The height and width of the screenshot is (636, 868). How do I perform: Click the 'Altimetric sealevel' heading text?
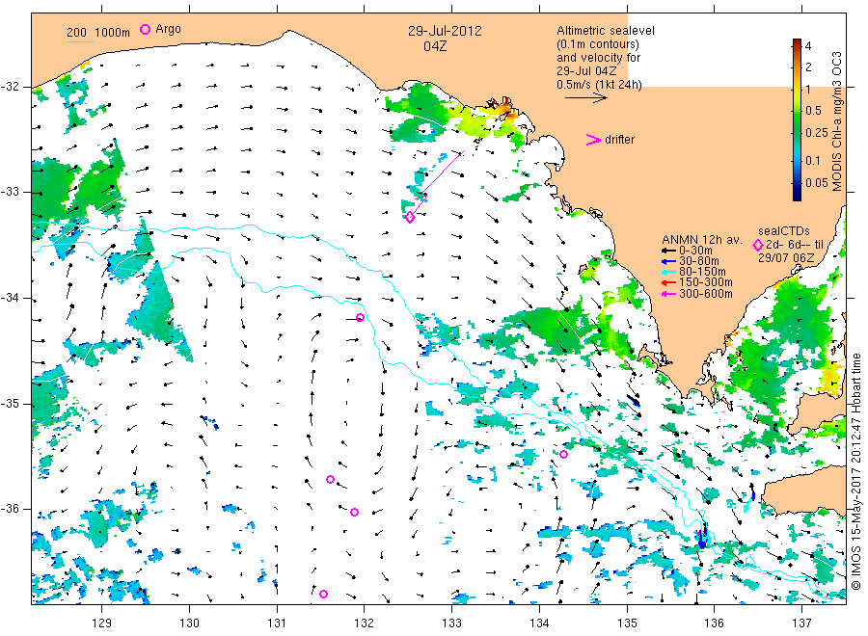pyautogui.click(x=606, y=31)
